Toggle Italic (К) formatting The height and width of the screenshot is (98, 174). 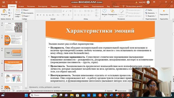click(41, 15)
